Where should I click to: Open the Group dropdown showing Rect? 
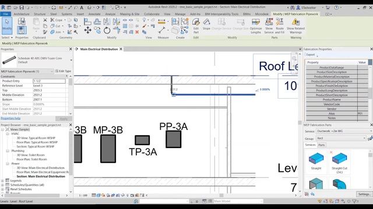tap(341, 138)
